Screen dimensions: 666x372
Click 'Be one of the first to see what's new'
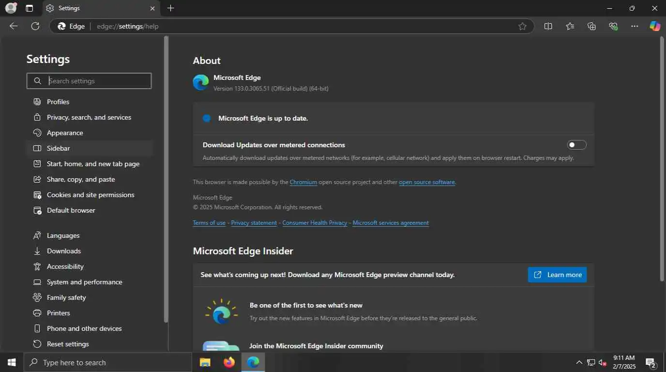point(306,305)
